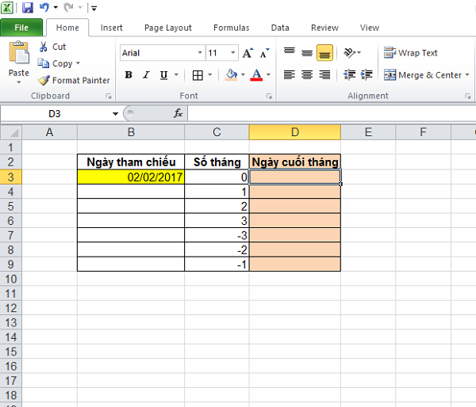The width and height of the screenshot is (476, 407).
Task: Click cell B3 containing 02/02/2017
Action: [131, 177]
